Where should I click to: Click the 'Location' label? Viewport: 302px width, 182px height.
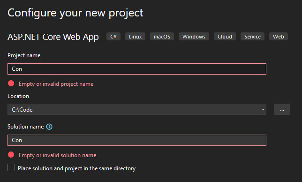pos(18,96)
